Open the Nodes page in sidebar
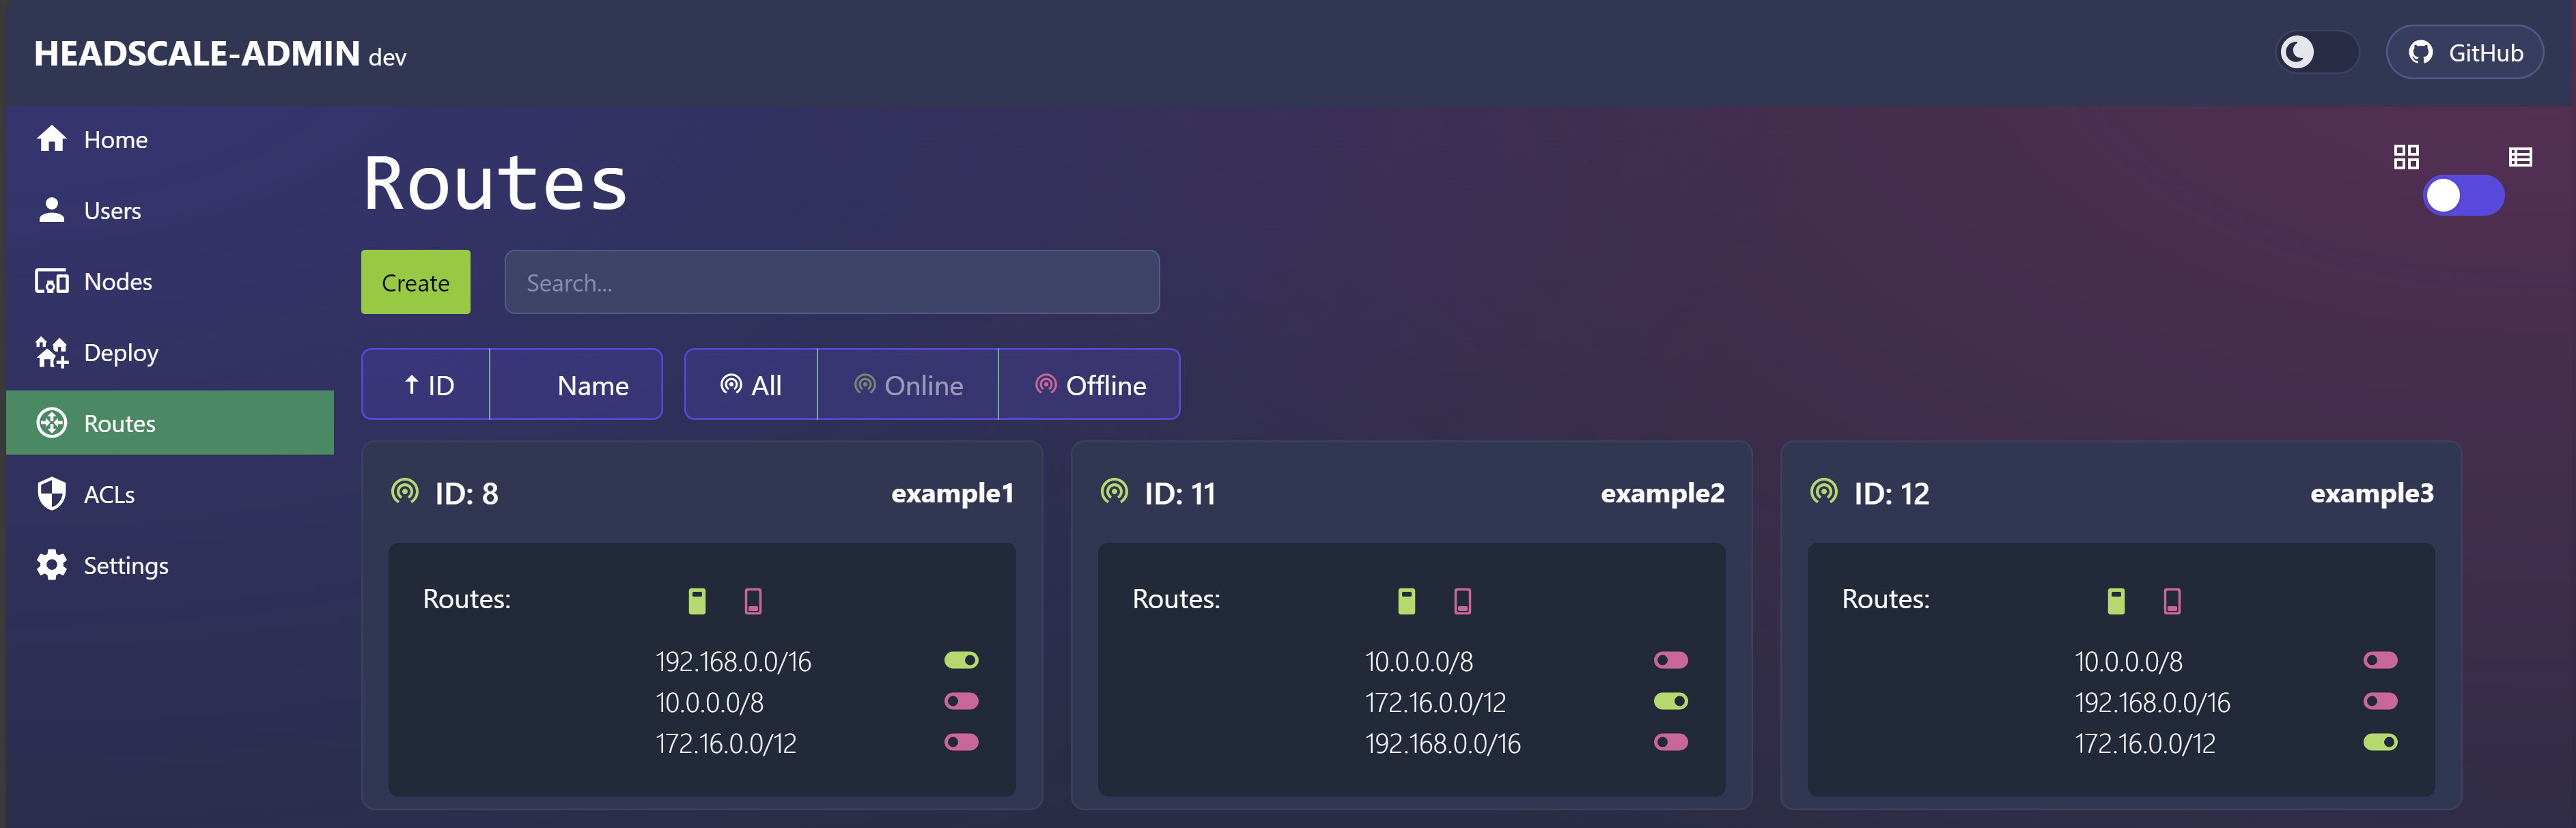 click(x=117, y=282)
